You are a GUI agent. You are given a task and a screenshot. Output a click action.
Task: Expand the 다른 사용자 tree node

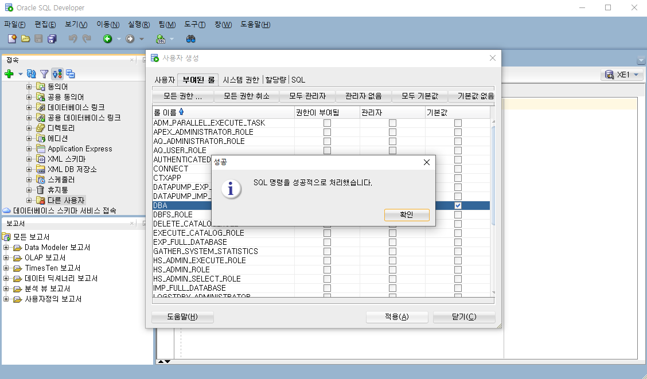[29, 200]
